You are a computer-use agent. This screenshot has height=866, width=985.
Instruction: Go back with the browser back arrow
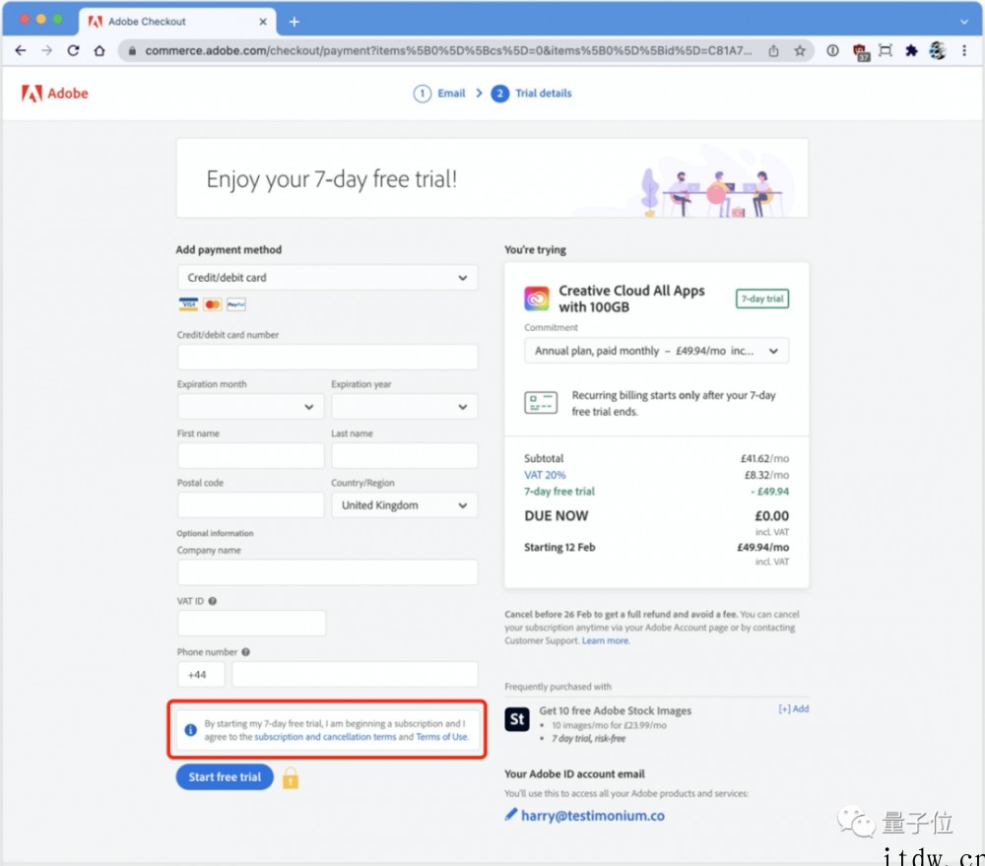coord(20,50)
